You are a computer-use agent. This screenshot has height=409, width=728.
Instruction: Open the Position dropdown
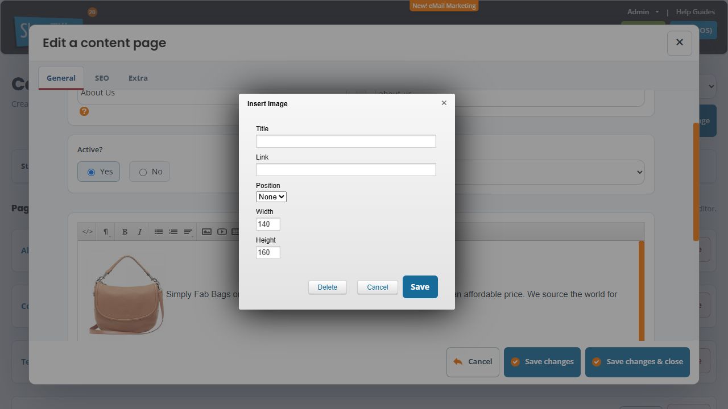tap(271, 197)
